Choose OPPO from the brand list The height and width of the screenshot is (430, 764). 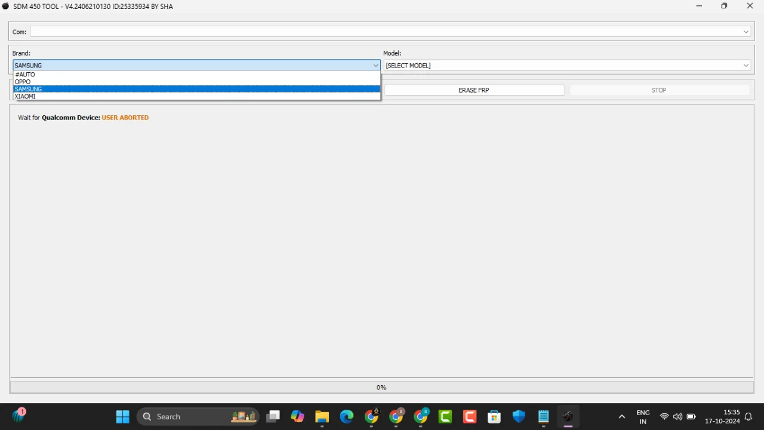pos(196,82)
